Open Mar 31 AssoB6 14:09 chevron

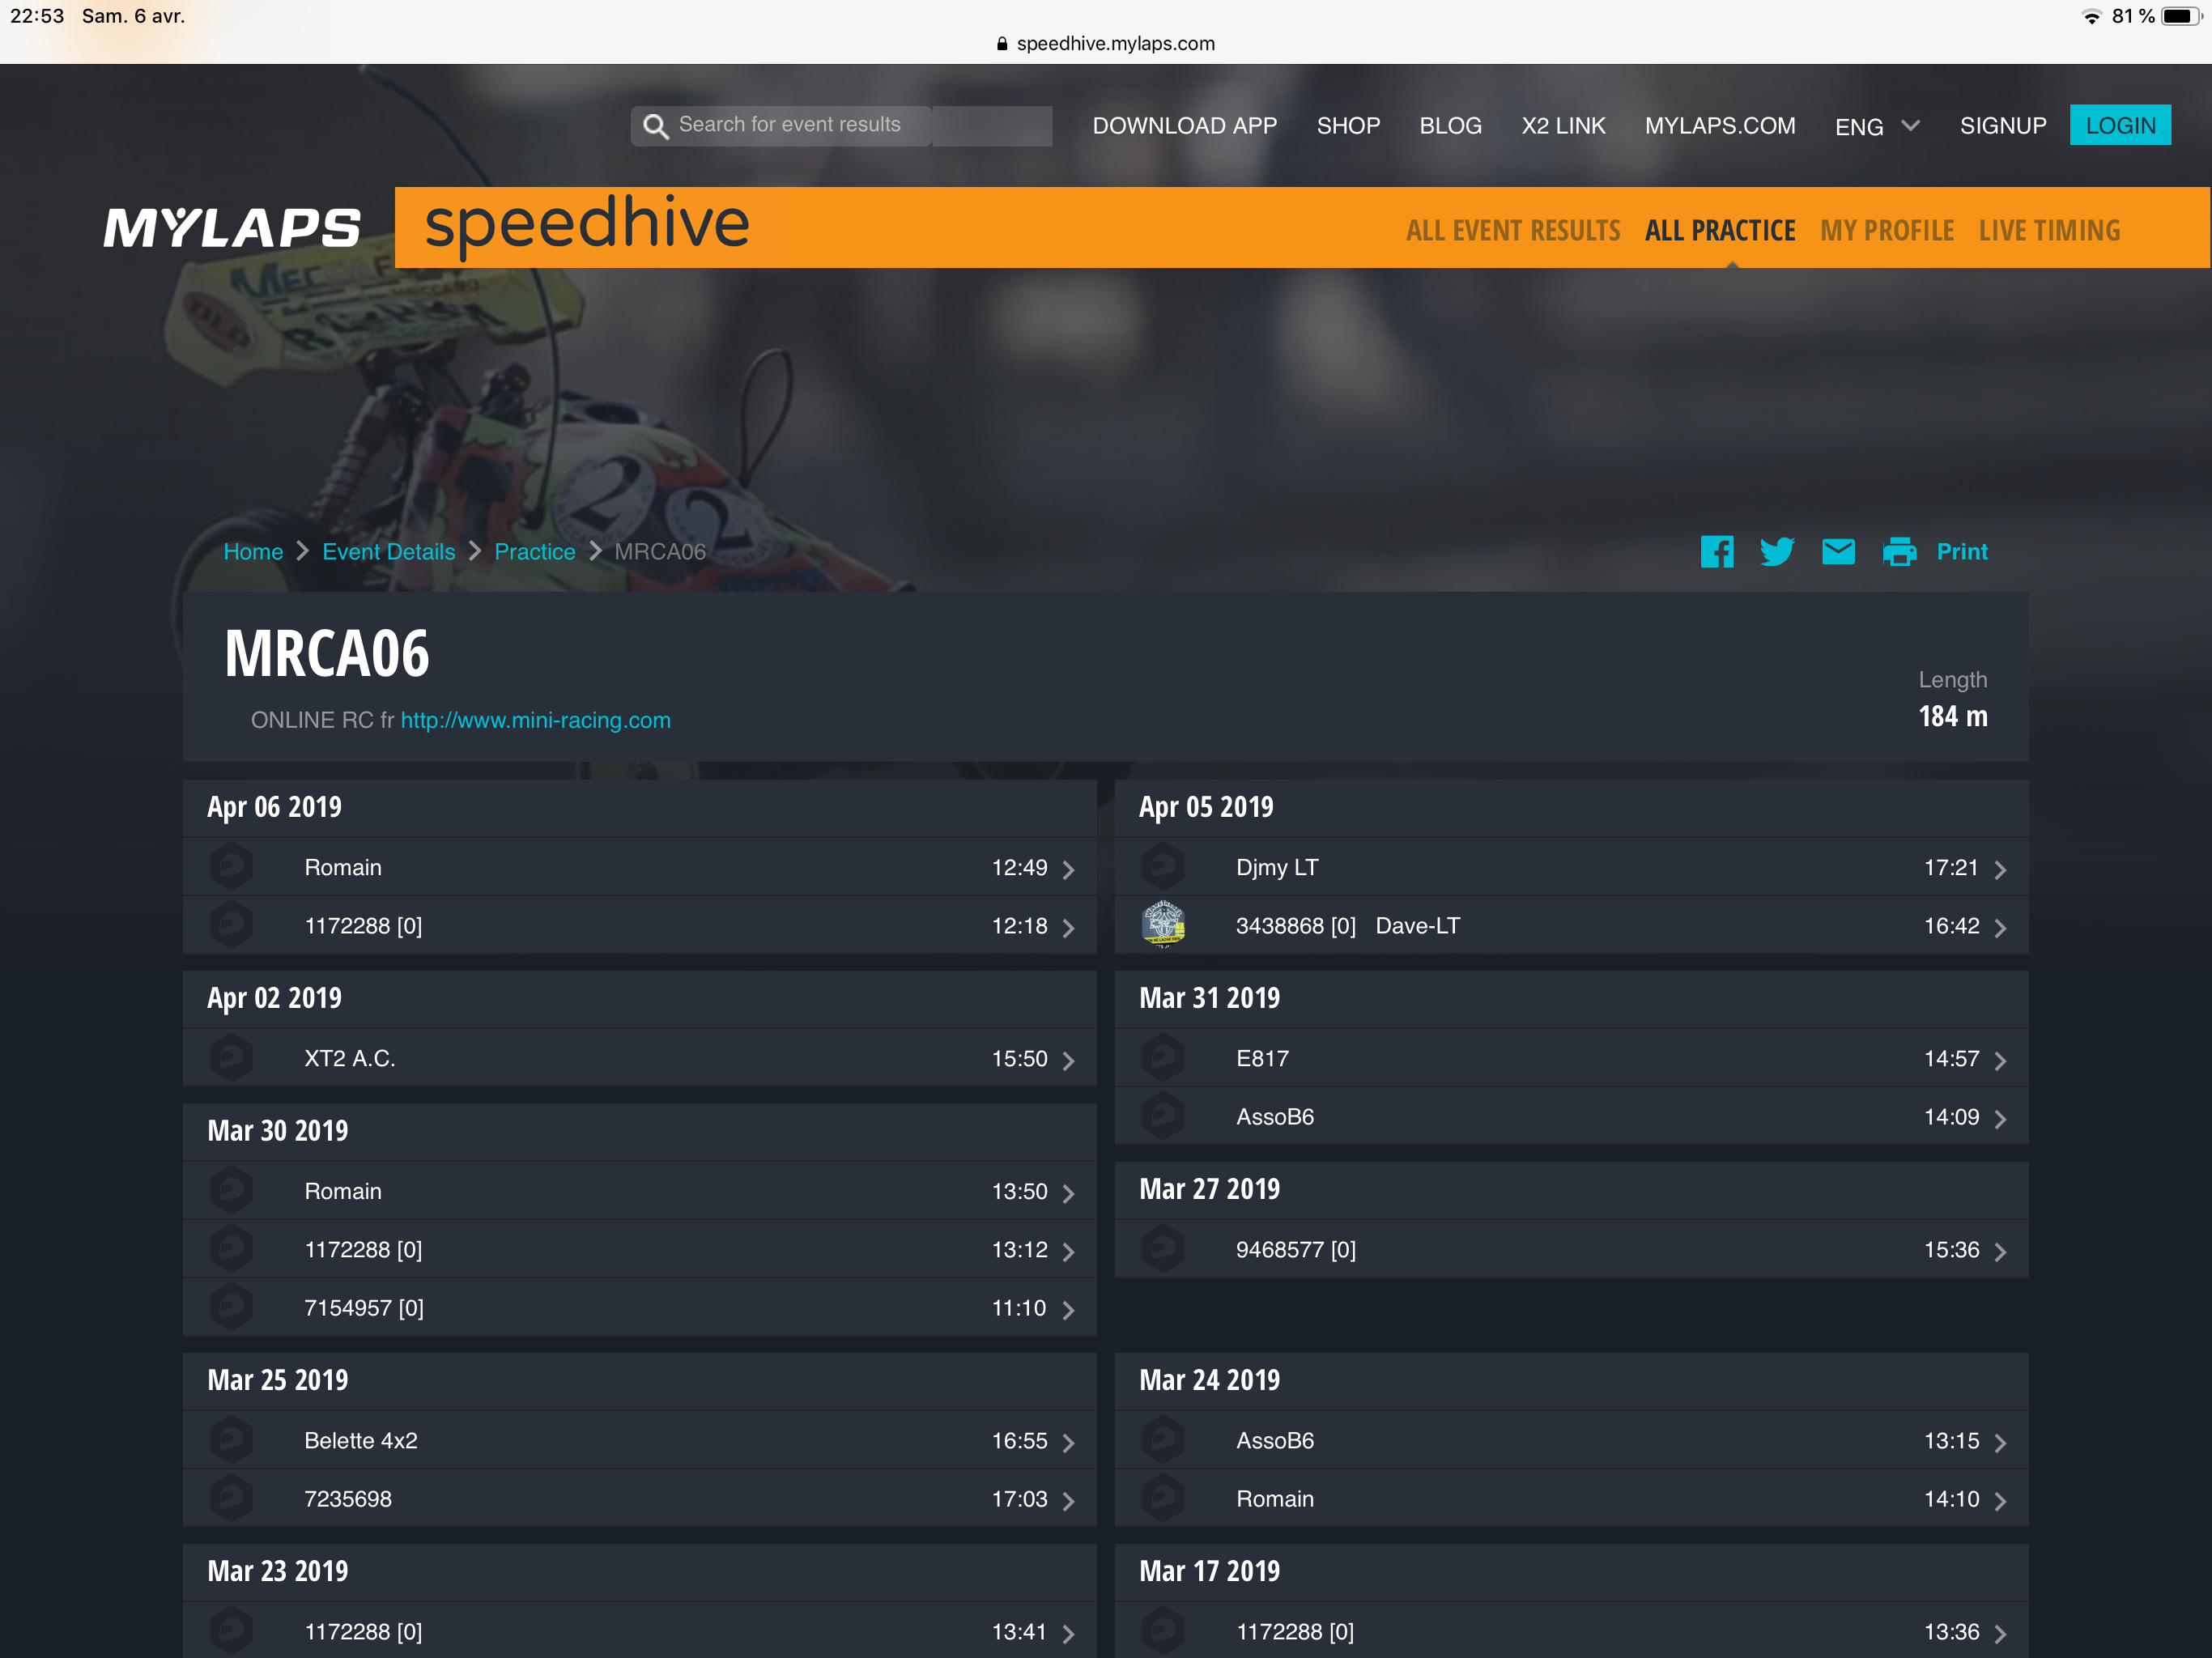(2000, 1118)
